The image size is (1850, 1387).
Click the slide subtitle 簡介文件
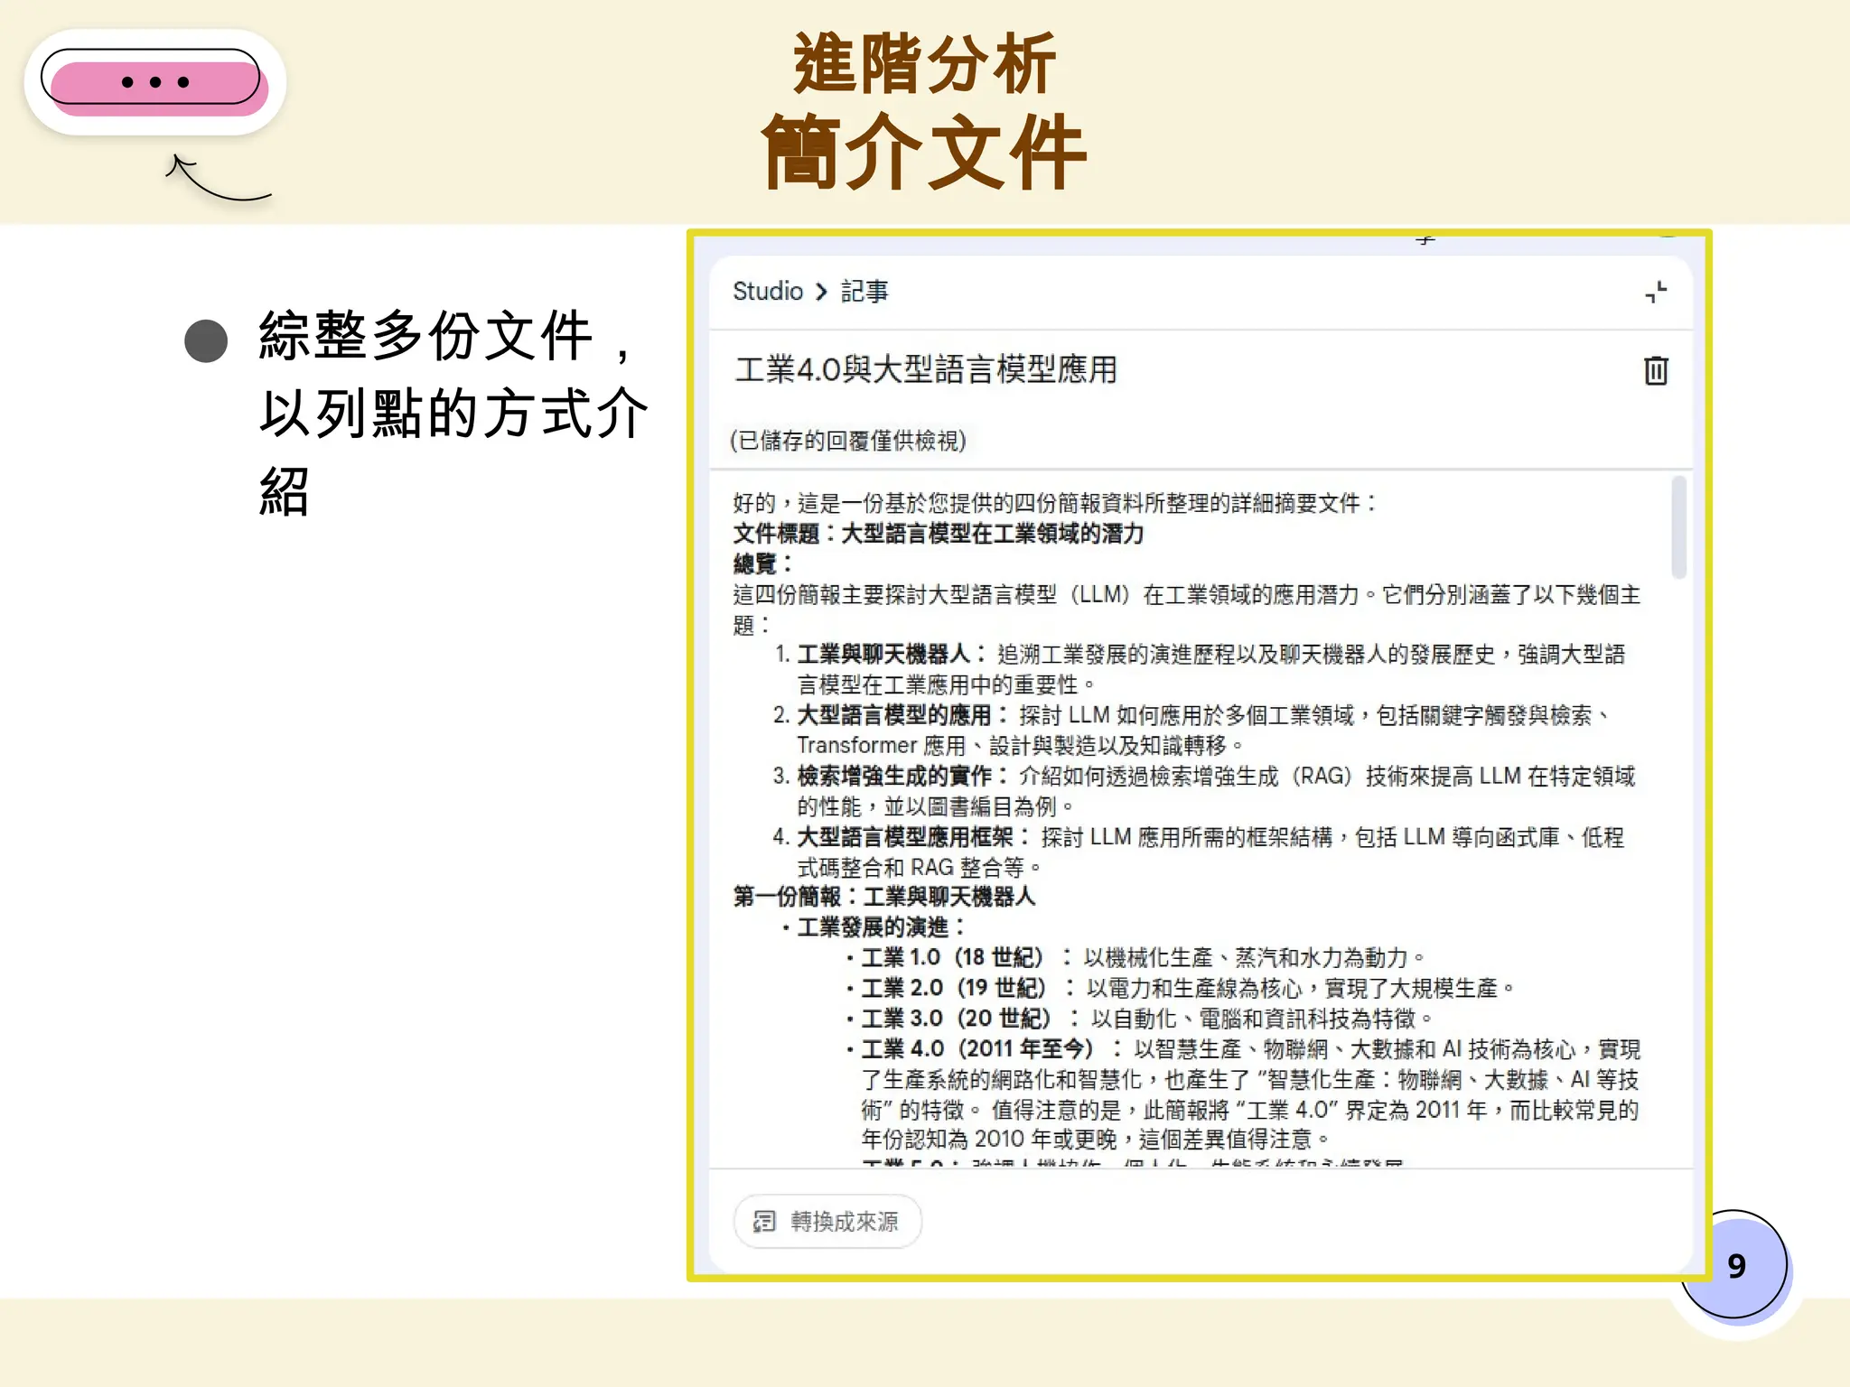[x=924, y=153]
